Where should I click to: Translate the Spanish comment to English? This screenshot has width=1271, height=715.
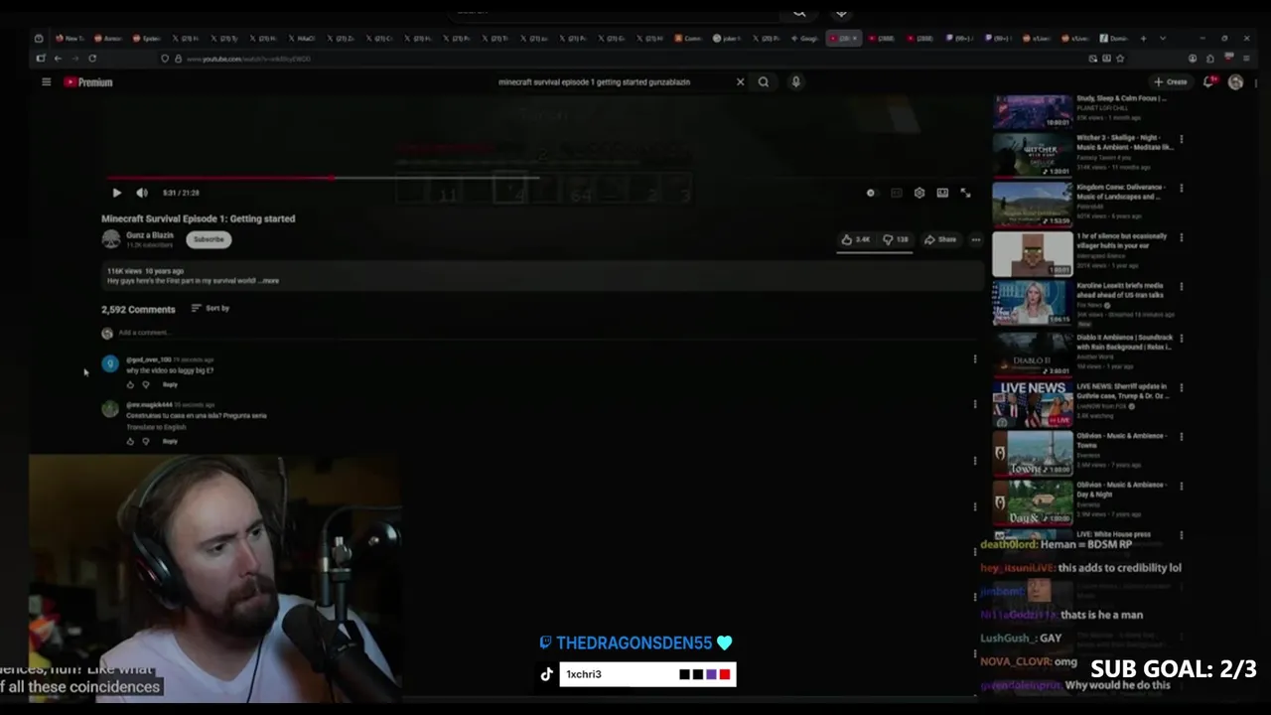[156, 427]
